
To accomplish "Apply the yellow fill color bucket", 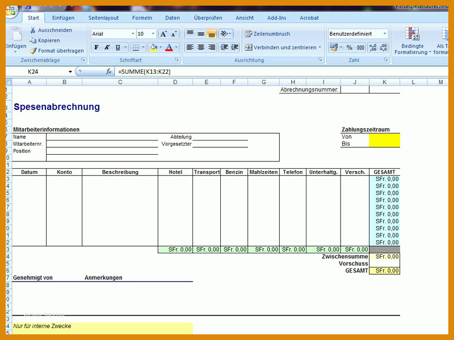I will [153, 48].
